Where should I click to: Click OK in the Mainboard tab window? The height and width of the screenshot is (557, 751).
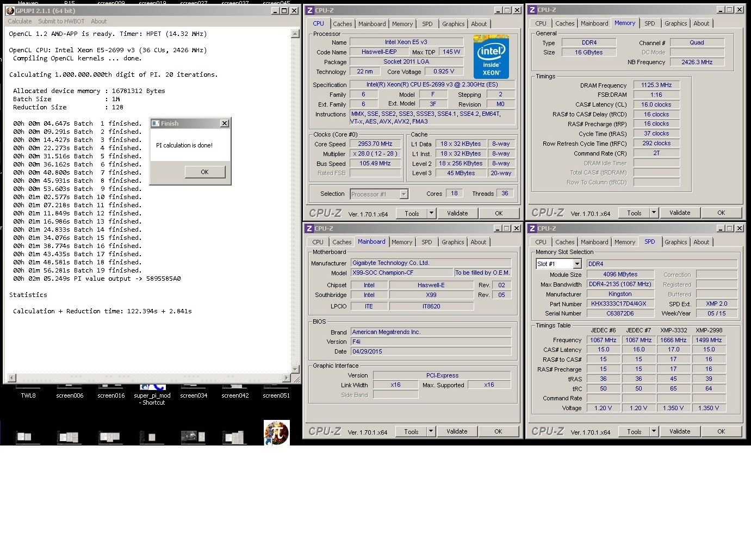498,431
